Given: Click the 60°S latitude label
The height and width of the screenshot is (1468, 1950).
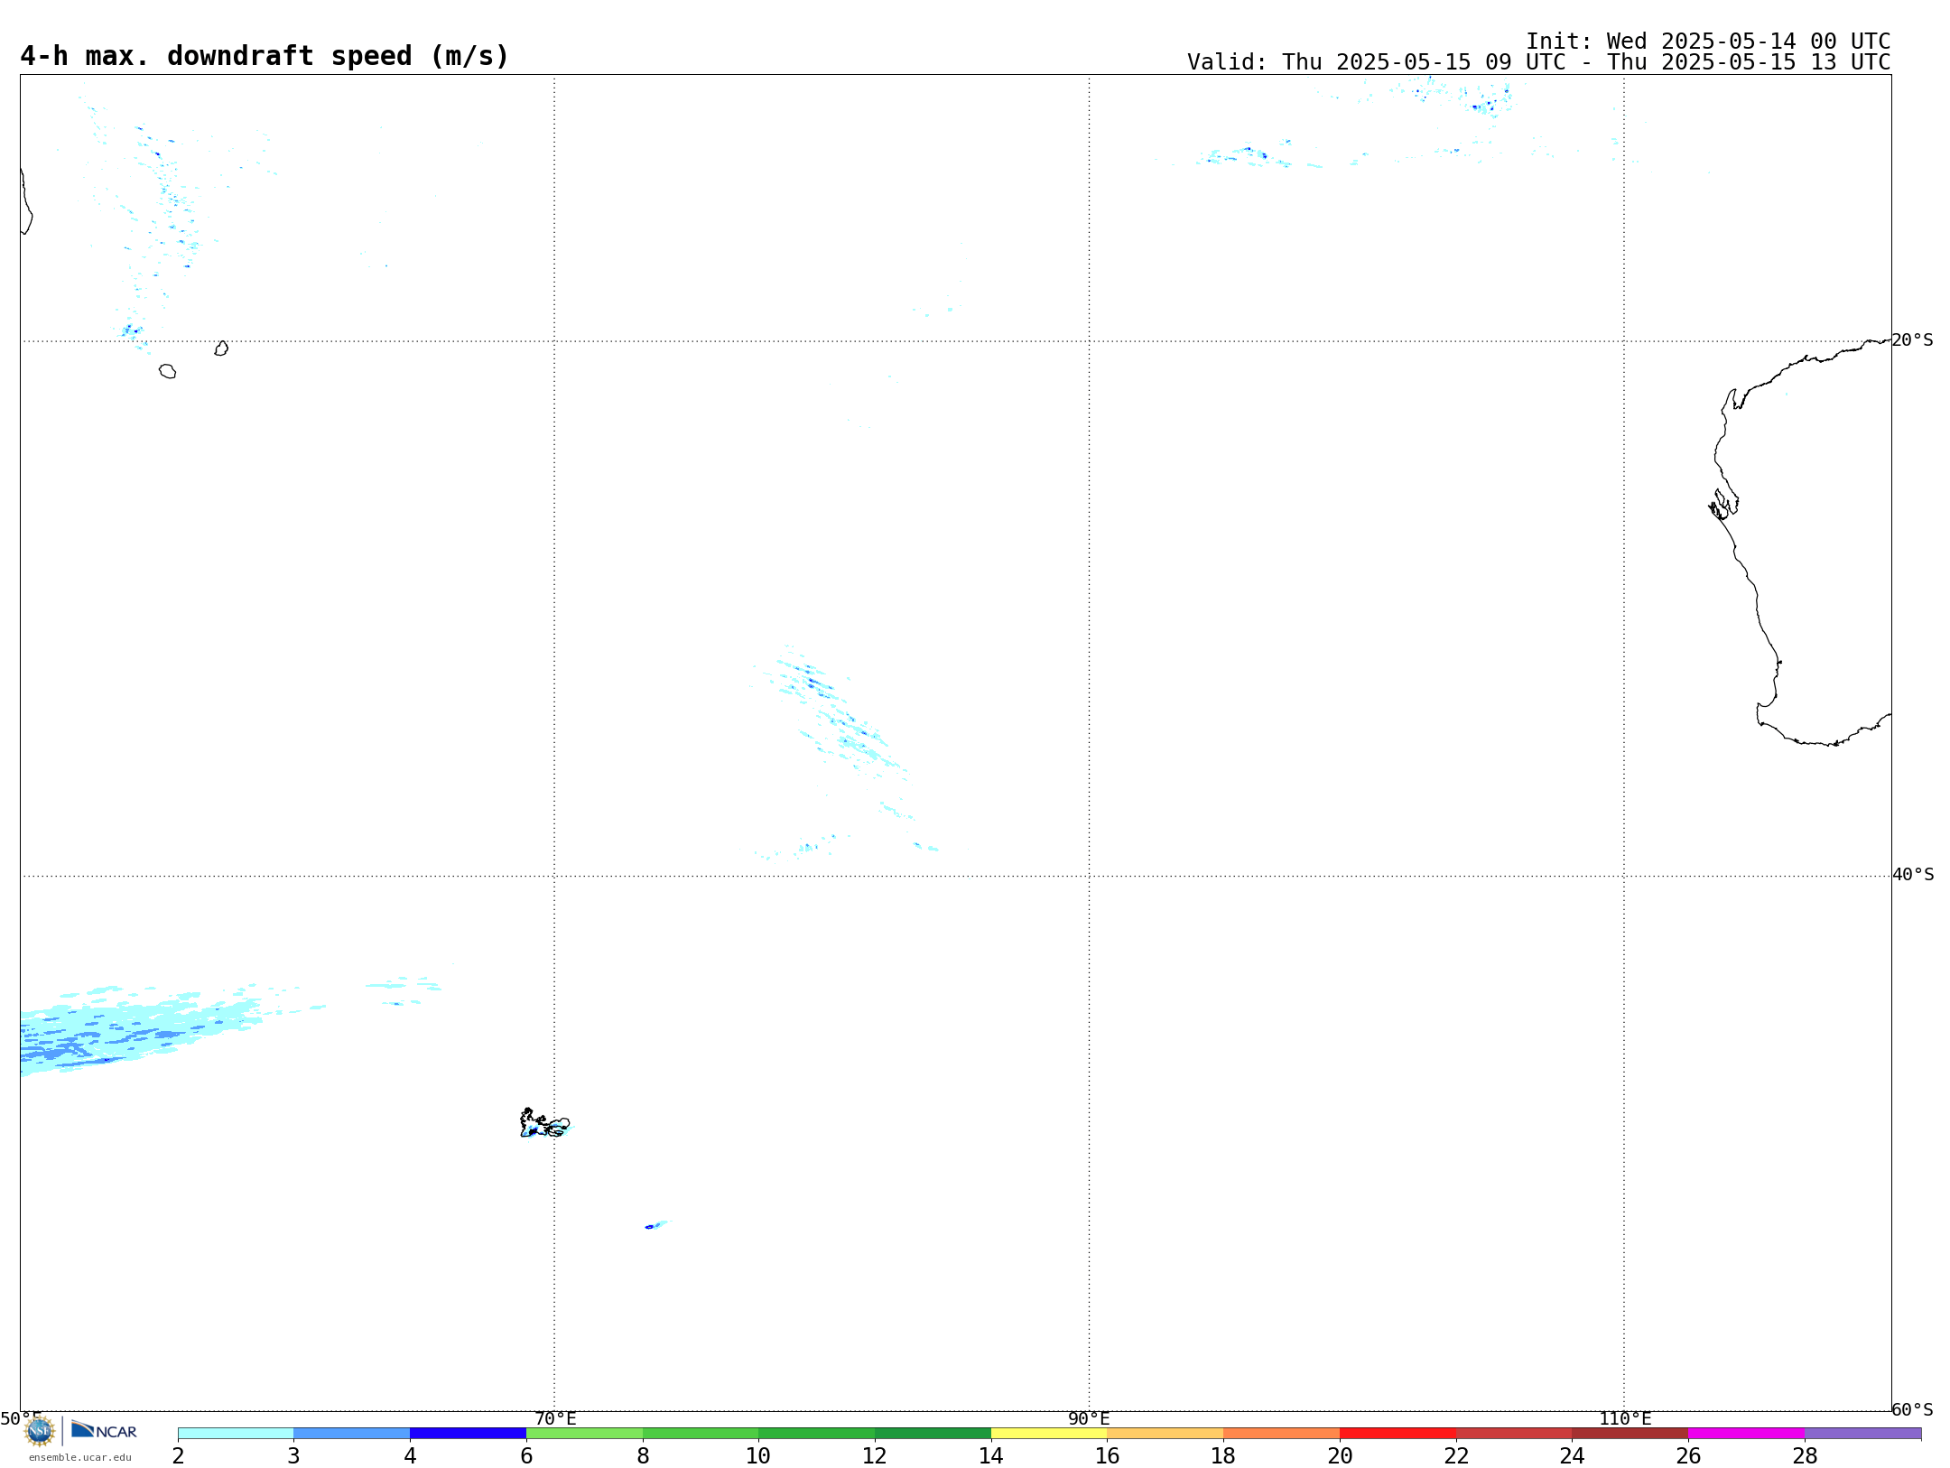Looking at the screenshot, I should click(x=1912, y=1409).
